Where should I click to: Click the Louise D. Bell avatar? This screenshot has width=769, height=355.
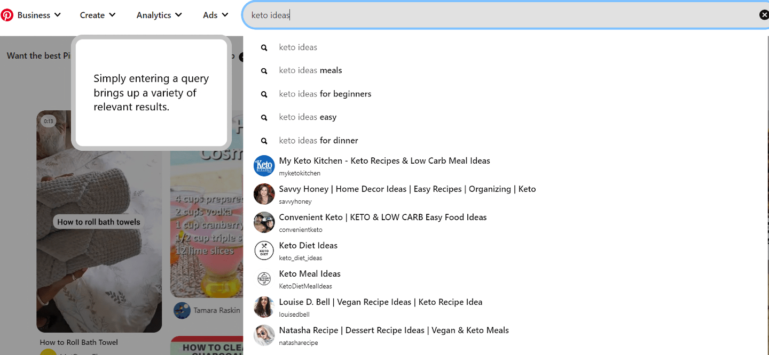(x=264, y=307)
